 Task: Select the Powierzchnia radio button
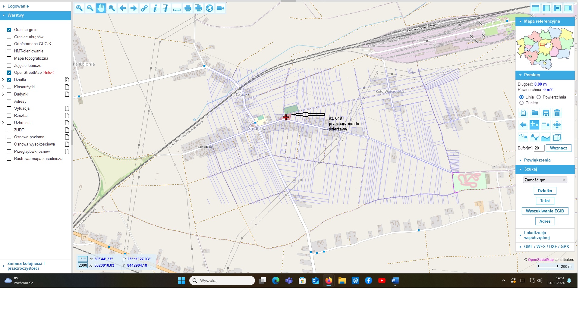[x=539, y=97]
